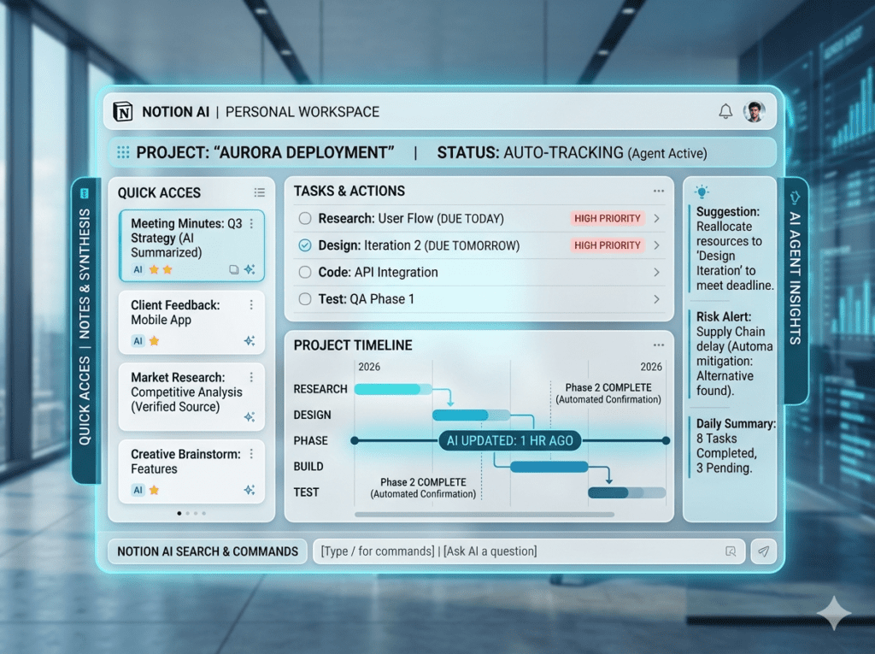Open the Project Timeline three-dot menu
Viewport: 875px width, 654px height.
(658, 345)
